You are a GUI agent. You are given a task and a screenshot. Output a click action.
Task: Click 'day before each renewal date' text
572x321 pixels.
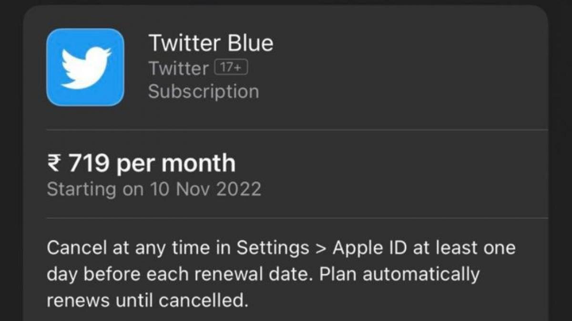[x=179, y=274]
